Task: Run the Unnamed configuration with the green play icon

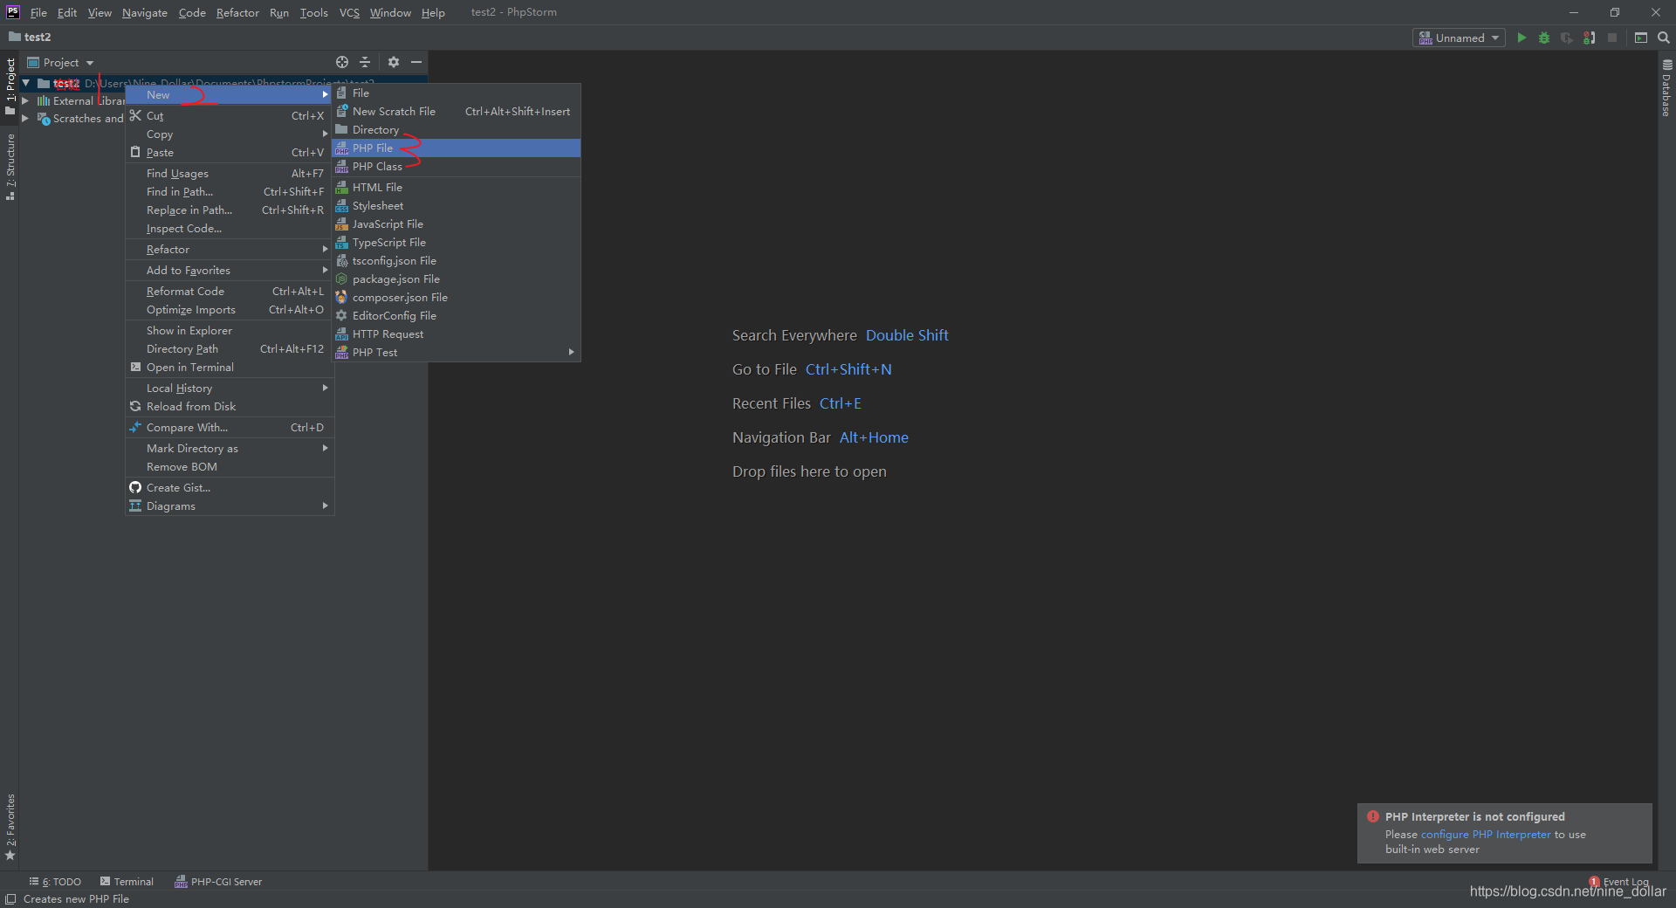Action: (x=1521, y=38)
